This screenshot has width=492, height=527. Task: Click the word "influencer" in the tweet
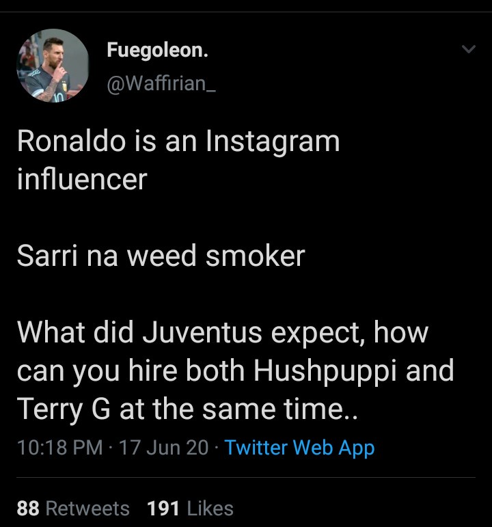pos(82,179)
